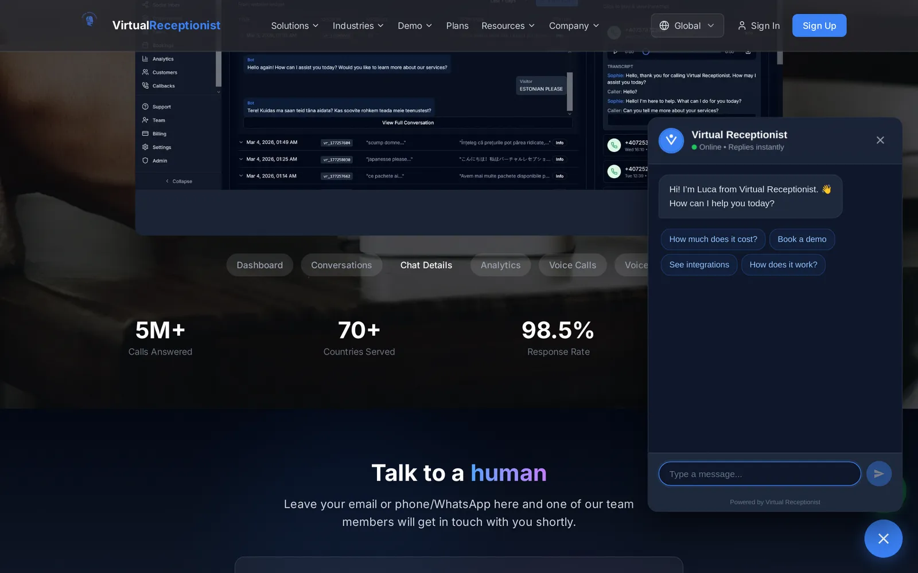This screenshot has height=573, width=918.
Task: Click the Sign In link
Action: click(758, 26)
